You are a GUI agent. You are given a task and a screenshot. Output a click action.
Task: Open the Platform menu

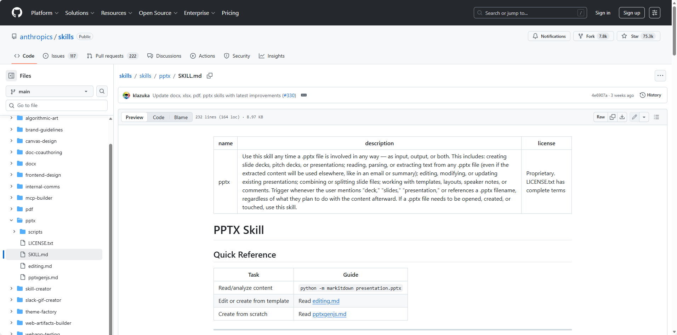[45, 13]
